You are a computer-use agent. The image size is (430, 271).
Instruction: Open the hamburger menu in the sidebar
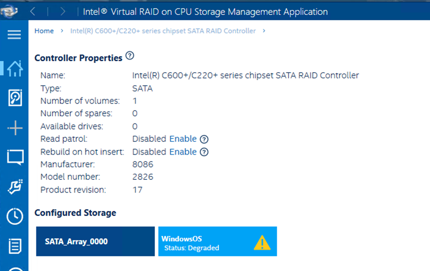[x=14, y=35]
